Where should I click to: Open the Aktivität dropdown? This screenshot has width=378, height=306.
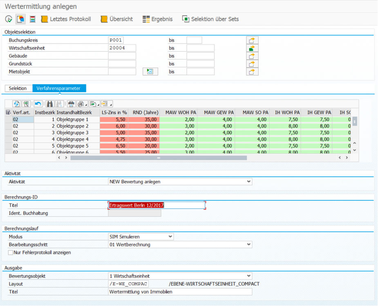(248, 181)
